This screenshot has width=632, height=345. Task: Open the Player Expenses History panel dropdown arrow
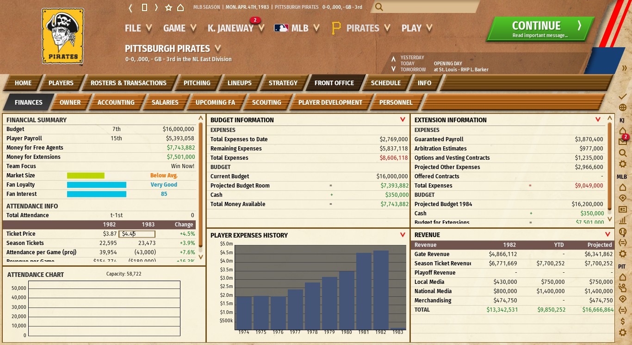tap(403, 235)
